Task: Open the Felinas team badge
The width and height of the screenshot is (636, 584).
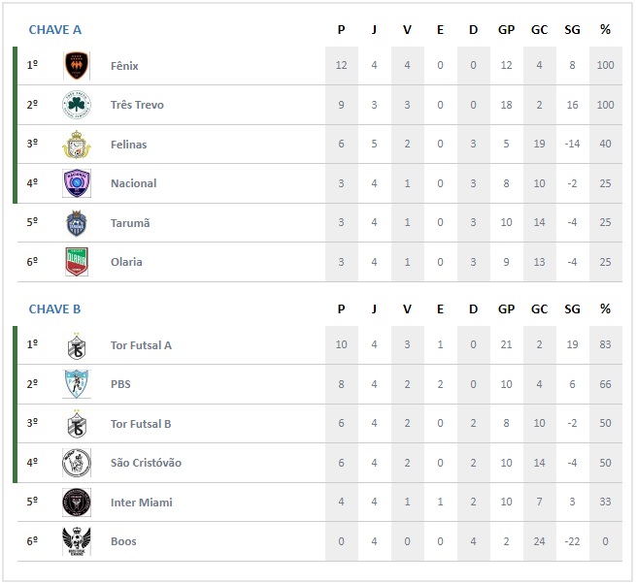Action: 77,145
